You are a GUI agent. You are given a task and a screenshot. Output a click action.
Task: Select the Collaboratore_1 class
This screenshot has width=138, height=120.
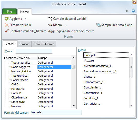coord(94,82)
